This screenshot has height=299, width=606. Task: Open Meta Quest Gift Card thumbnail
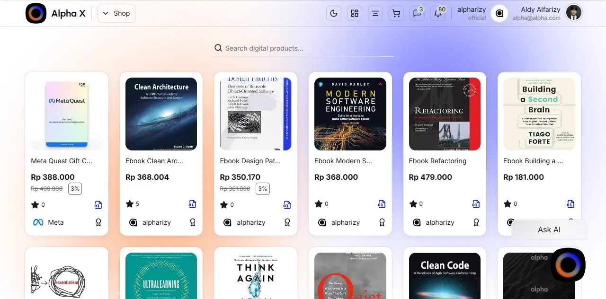click(x=66, y=114)
